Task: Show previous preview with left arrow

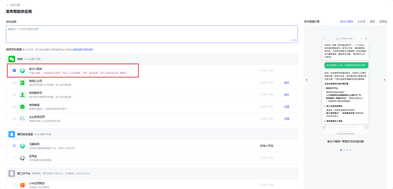Action: pos(306,80)
